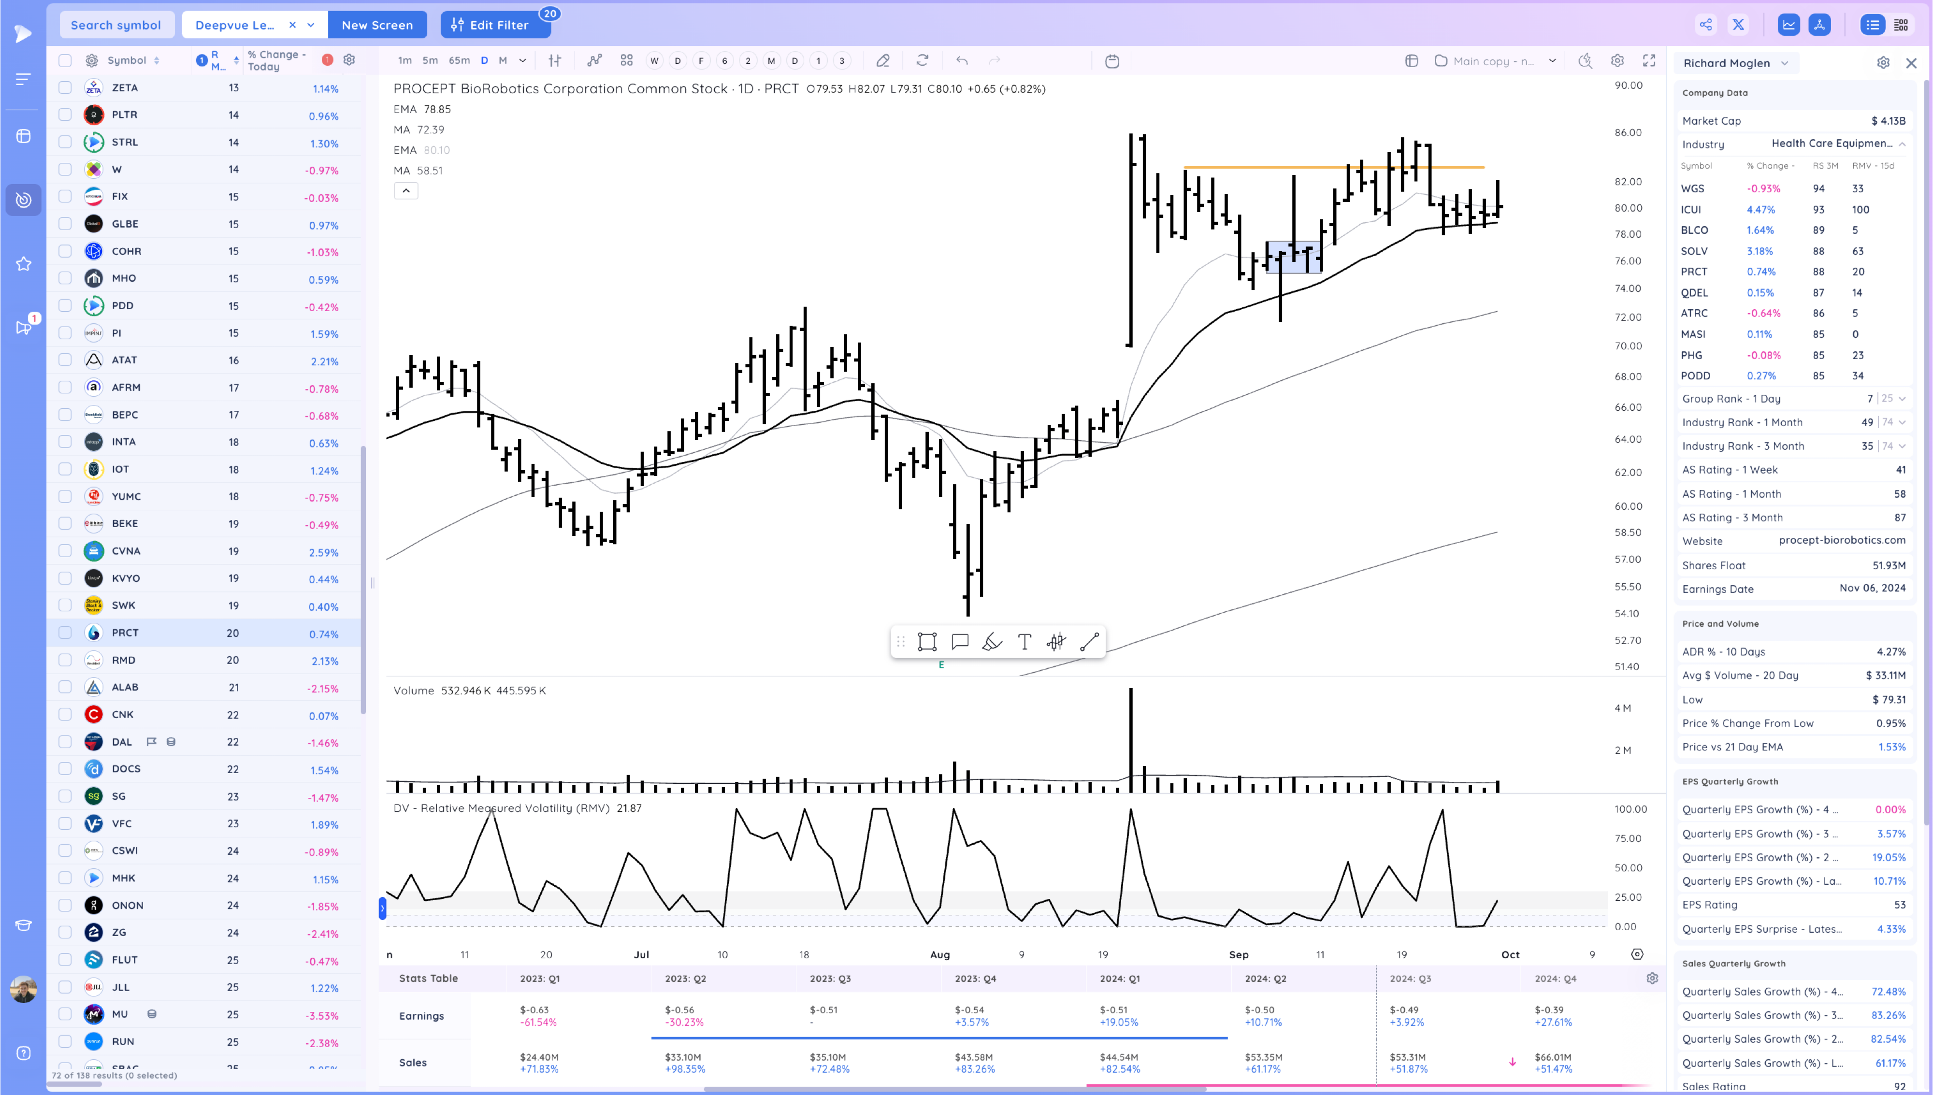This screenshot has width=1933, height=1095.
Task: Open the help question mark icon
Action: pos(23,1053)
